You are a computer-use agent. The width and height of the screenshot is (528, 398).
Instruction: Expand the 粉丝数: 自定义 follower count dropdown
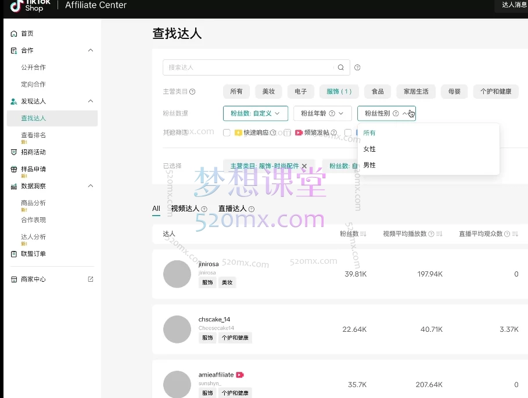click(255, 113)
